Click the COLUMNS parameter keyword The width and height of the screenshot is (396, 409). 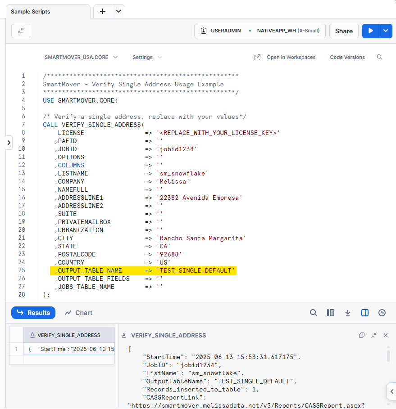coord(71,165)
